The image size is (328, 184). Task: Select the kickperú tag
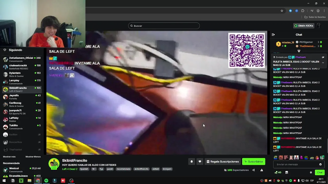[167, 169]
